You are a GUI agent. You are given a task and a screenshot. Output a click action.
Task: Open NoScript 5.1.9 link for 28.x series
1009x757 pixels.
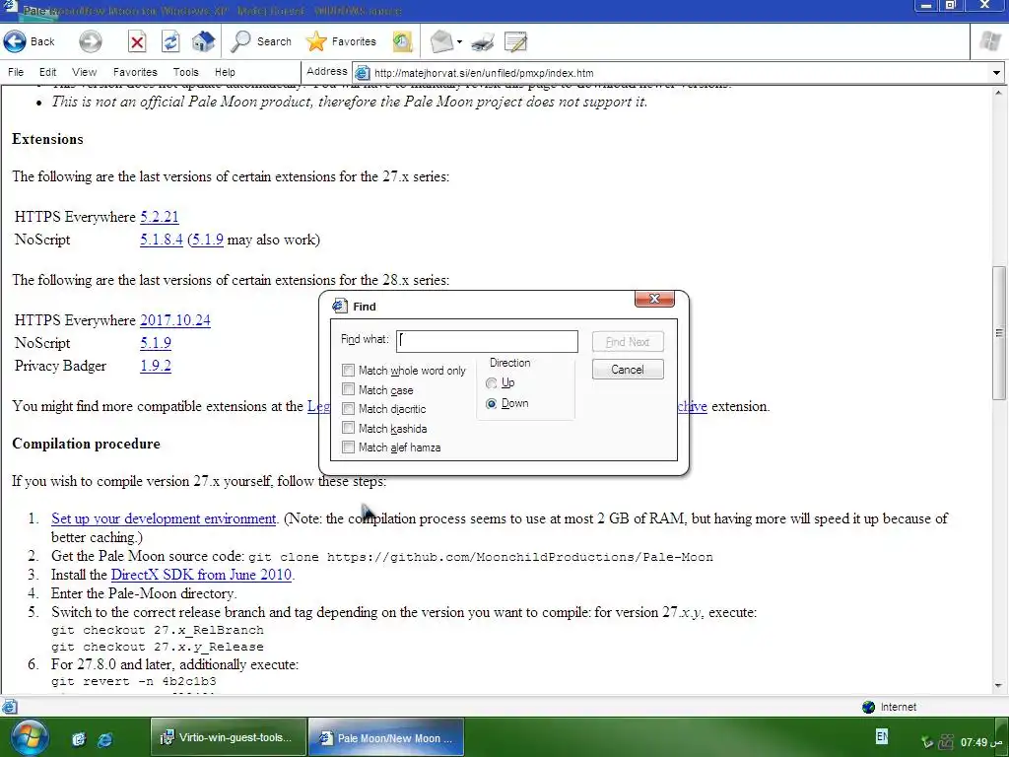(x=156, y=343)
